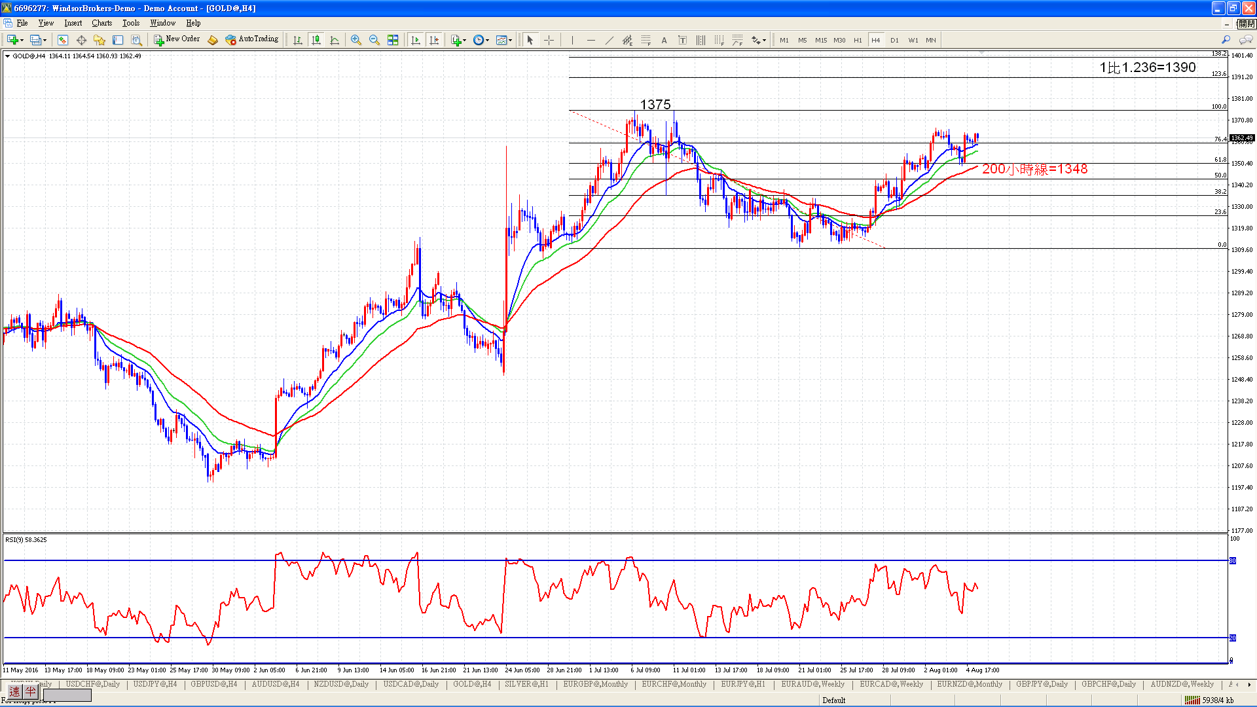The image size is (1257, 707).
Task: Click the search magnifier in toolbar
Action: pos(1226,40)
